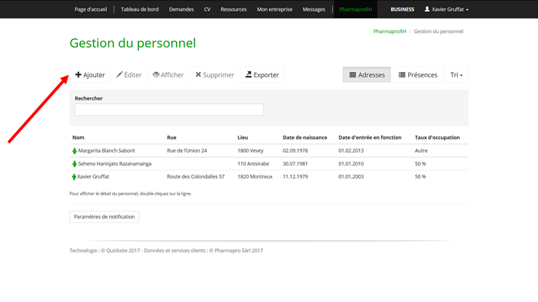Click the birth date 11.12.1979
The width and height of the screenshot is (538, 302).
[x=295, y=176]
